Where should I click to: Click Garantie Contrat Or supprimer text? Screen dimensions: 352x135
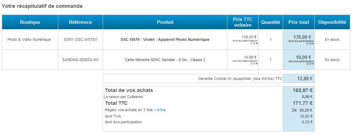pyautogui.click(x=240, y=79)
